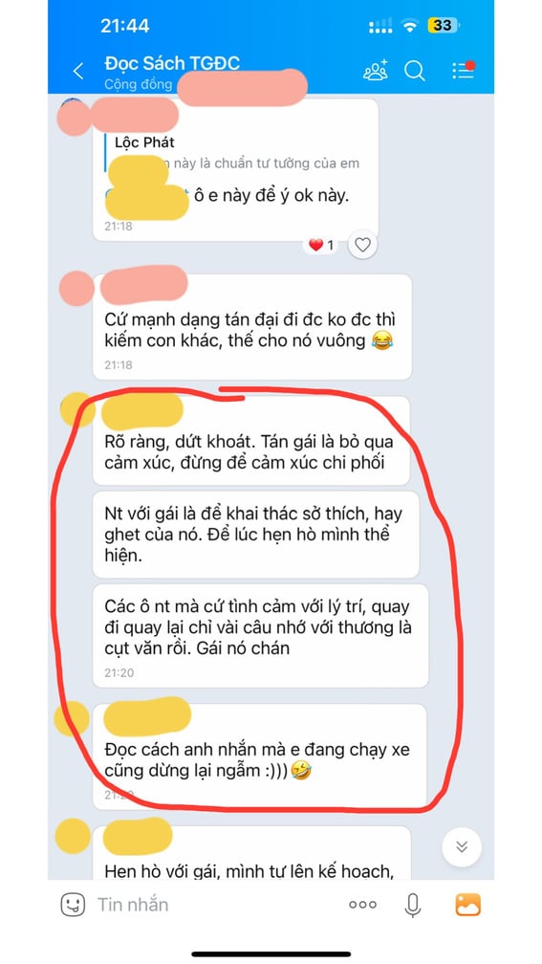Jump to latest with double-chevron button
The width and height of the screenshot is (542, 964).
coord(462,847)
